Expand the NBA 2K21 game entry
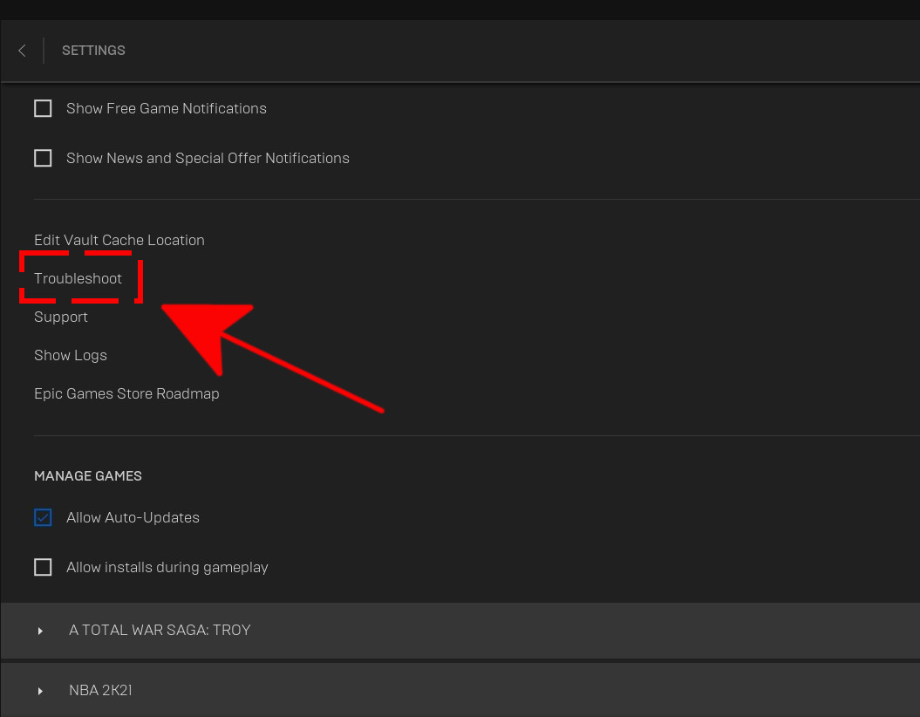The height and width of the screenshot is (717, 920). point(100,690)
